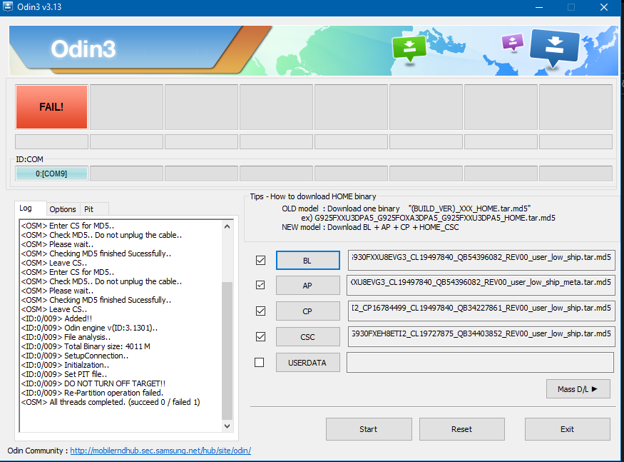Click the log scrollbar down arrow
Viewport: 624px width, 462px height.
227,426
